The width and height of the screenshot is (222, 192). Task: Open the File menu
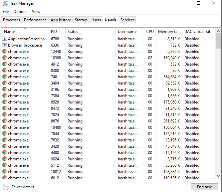tap(6, 12)
